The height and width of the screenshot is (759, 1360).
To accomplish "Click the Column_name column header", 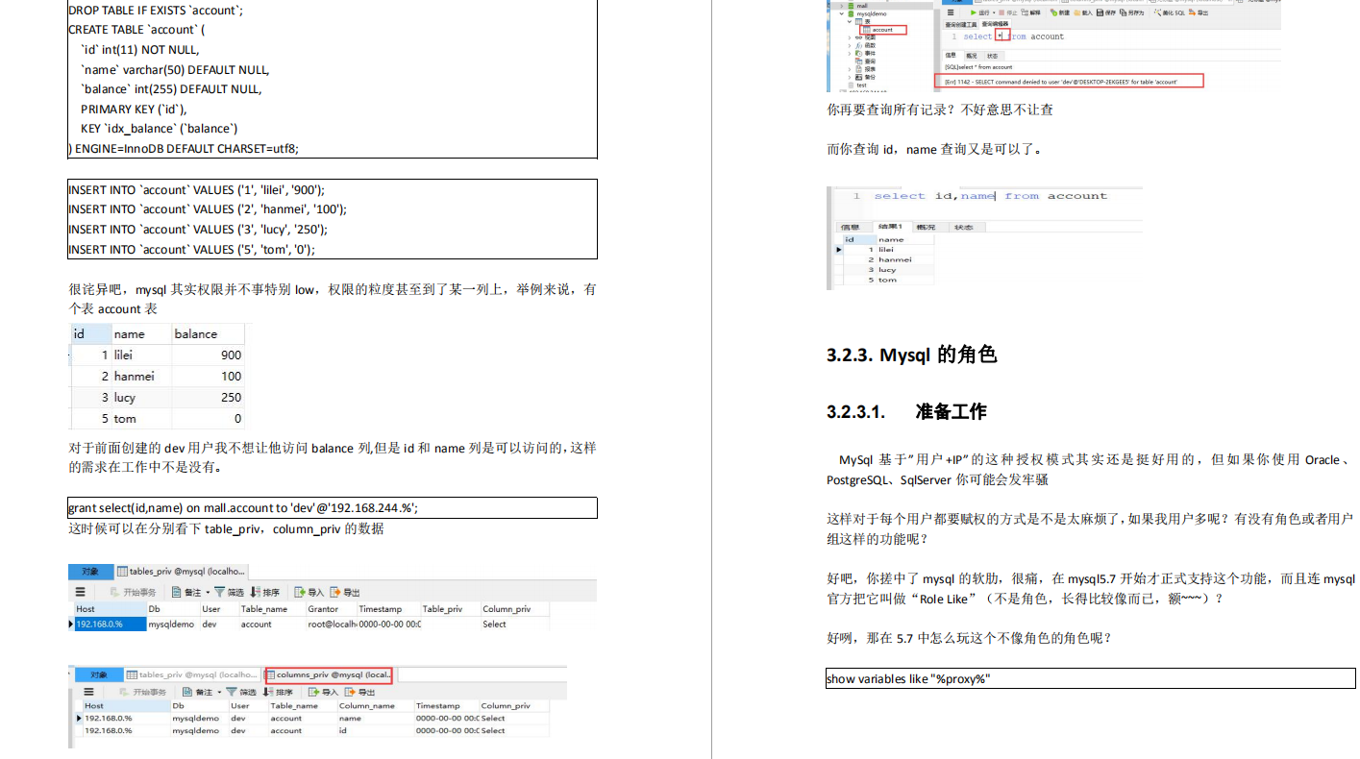I will pyautogui.click(x=375, y=706).
